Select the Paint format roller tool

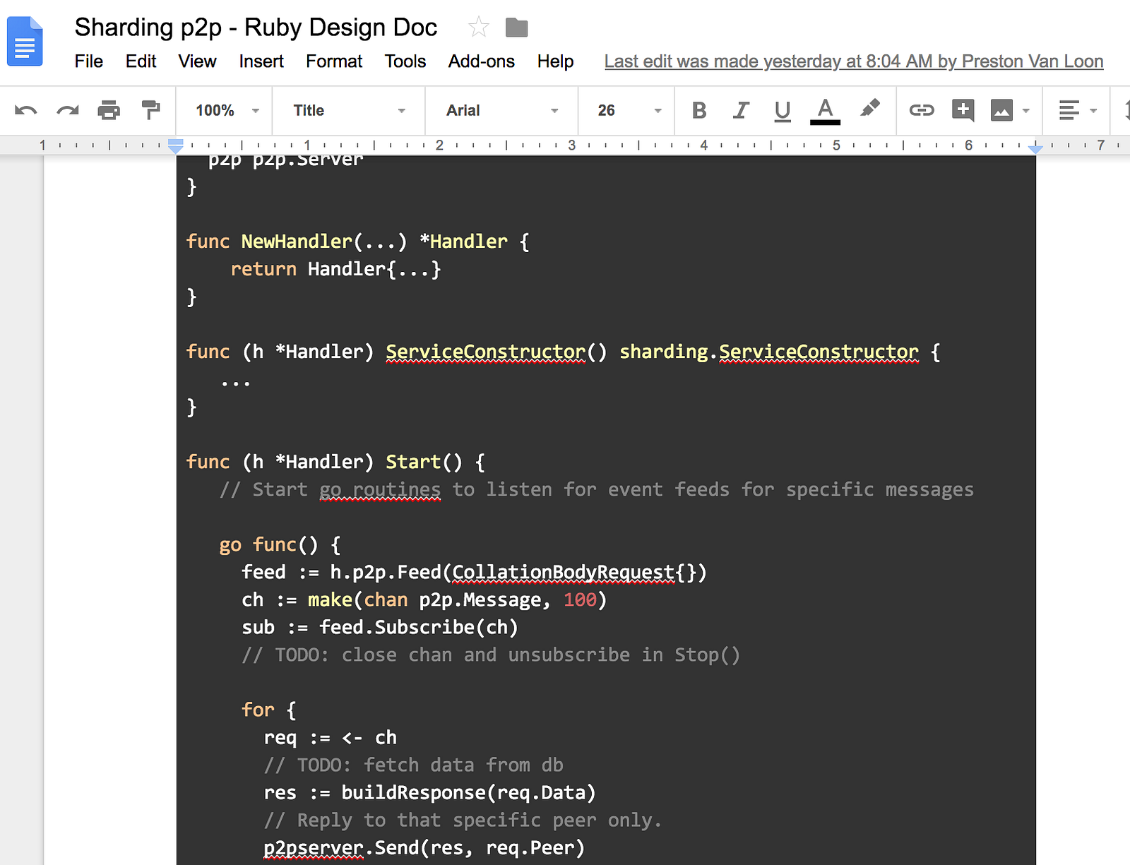coord(150,110)
